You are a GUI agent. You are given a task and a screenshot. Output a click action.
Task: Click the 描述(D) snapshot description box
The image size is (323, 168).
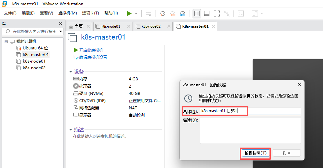pos(250,131)
